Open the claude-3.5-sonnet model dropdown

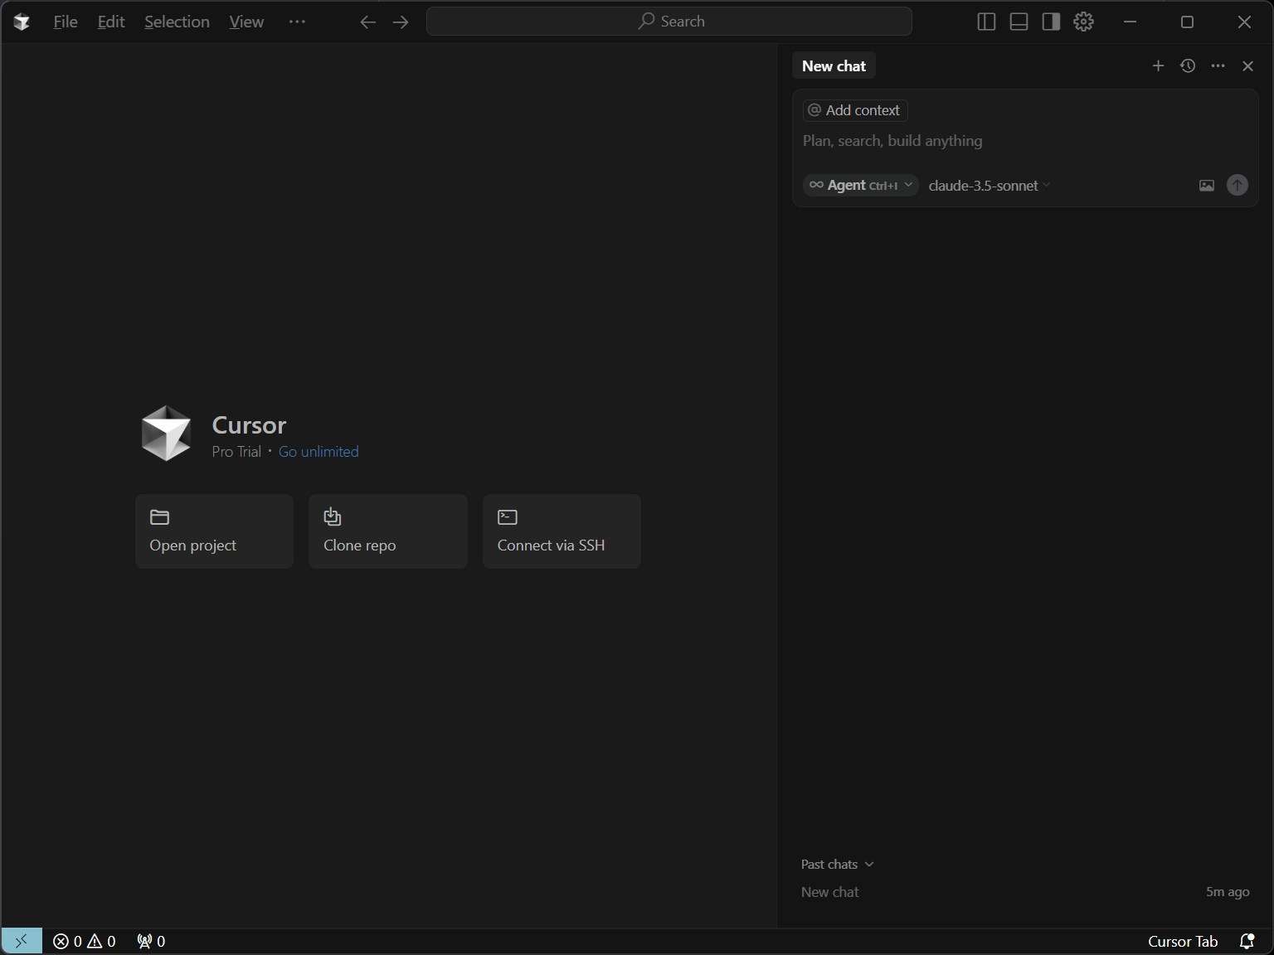point(989,186)
